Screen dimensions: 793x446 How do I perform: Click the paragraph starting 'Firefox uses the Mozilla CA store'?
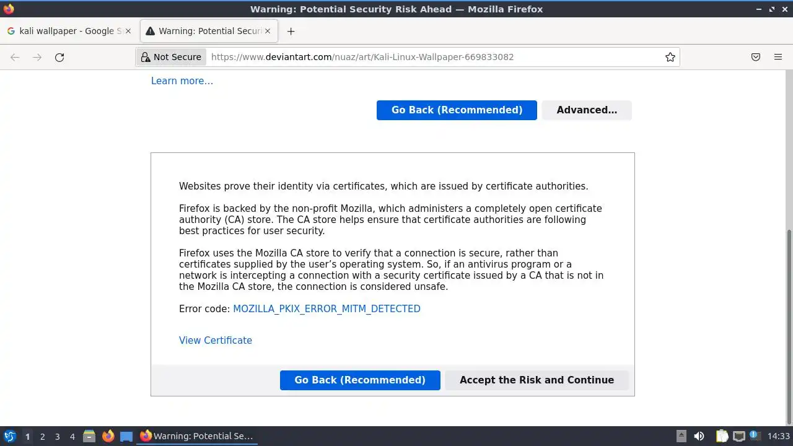click(391, 269)
